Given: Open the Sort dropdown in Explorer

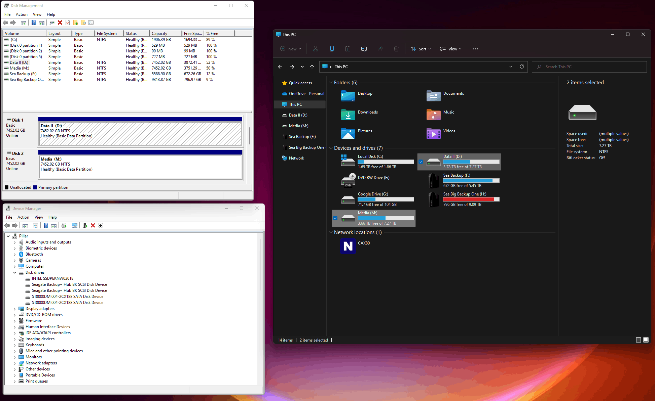Looking at the screenshot, I should [x=421, y=49].
